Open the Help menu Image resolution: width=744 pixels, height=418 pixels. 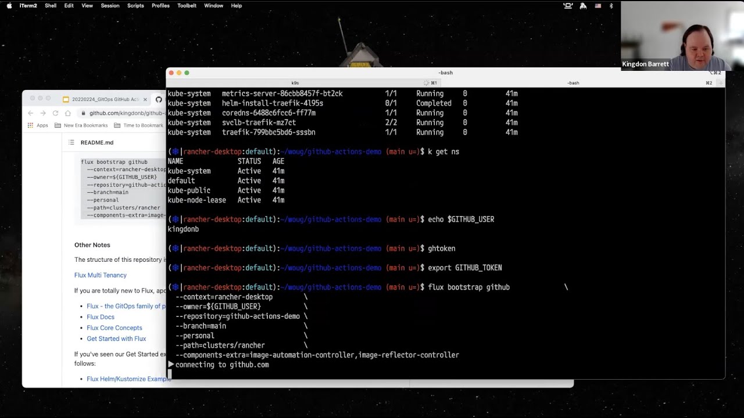click(x=236, y=5)
